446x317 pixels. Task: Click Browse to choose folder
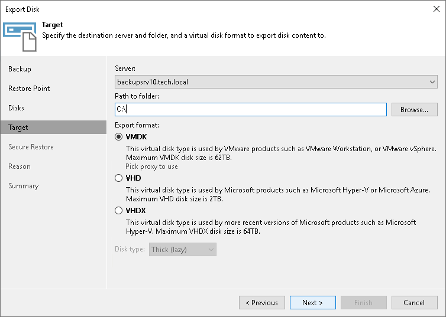coord(414,110)
